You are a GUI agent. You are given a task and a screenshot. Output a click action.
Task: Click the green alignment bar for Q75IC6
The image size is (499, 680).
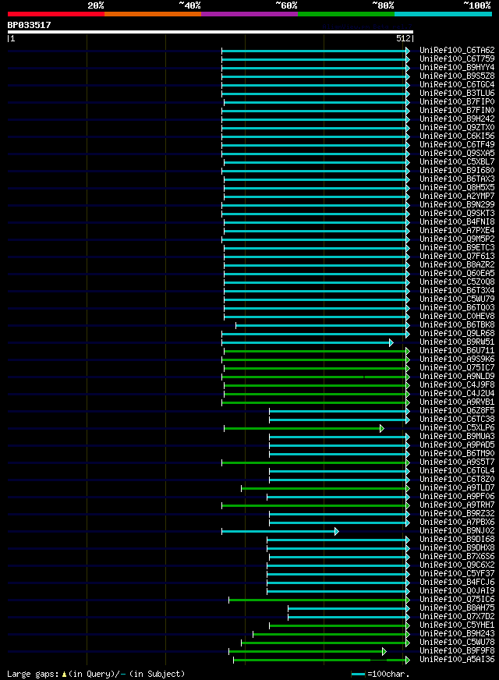point(318,600)
